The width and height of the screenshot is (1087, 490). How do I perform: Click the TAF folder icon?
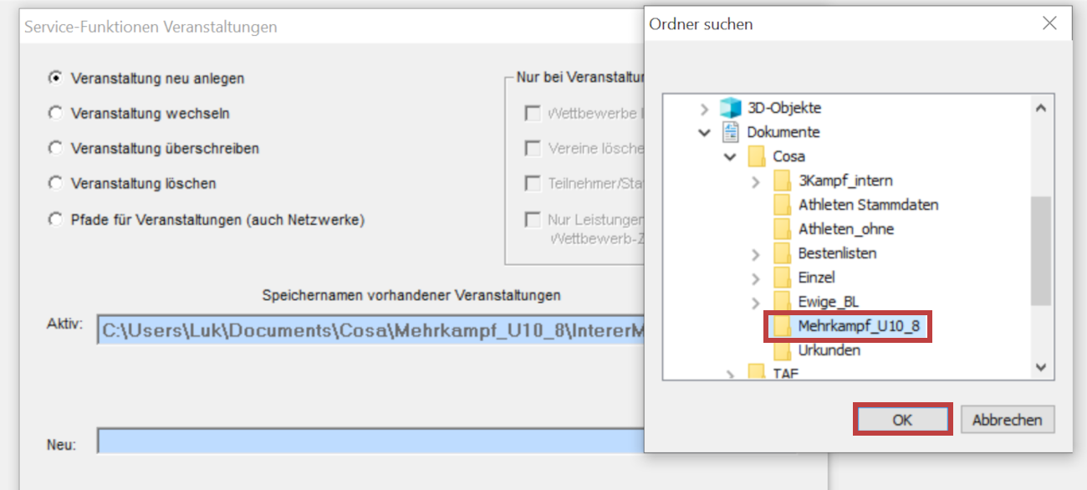pos(757,373)
